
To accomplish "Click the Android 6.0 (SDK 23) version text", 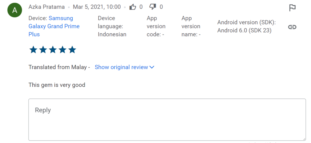I will coord(244,30).
